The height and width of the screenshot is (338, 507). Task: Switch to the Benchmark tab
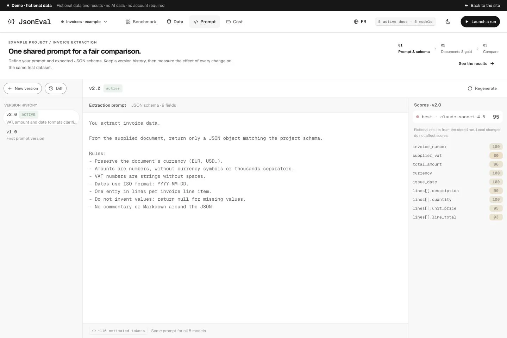(x=141, y=21)
